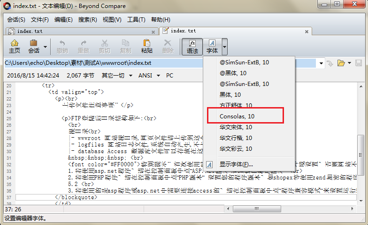Choose 华文行楷, 10 font option

tap(236, 138)
